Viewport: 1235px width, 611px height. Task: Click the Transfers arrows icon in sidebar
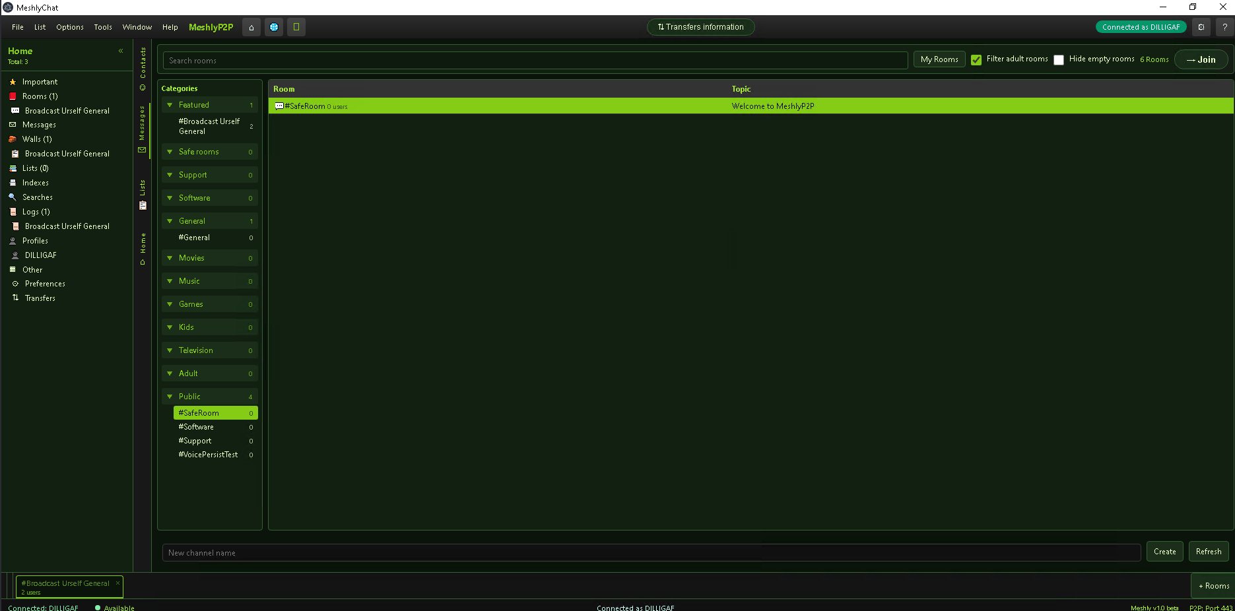15,298
